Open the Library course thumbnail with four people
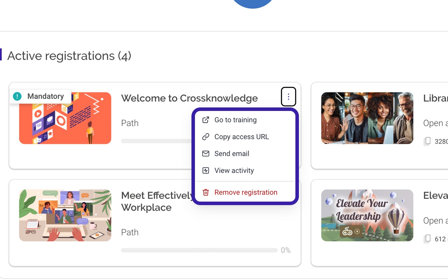 (367, 118)
